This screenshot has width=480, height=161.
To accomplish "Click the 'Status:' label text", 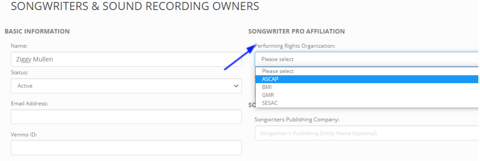I will point(19,73).
